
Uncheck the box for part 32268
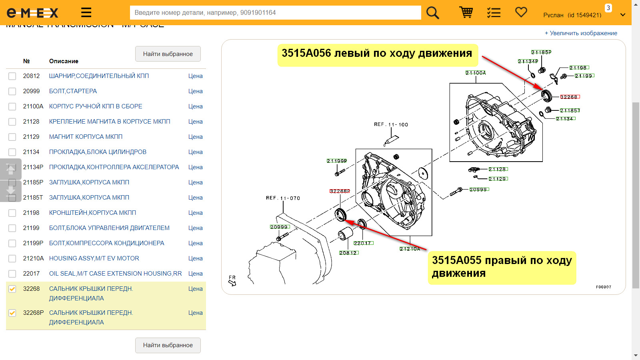click(12, 289)
